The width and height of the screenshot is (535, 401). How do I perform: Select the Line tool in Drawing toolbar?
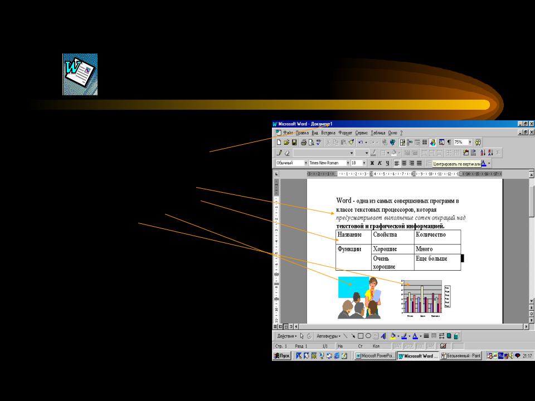click(346, 336)
